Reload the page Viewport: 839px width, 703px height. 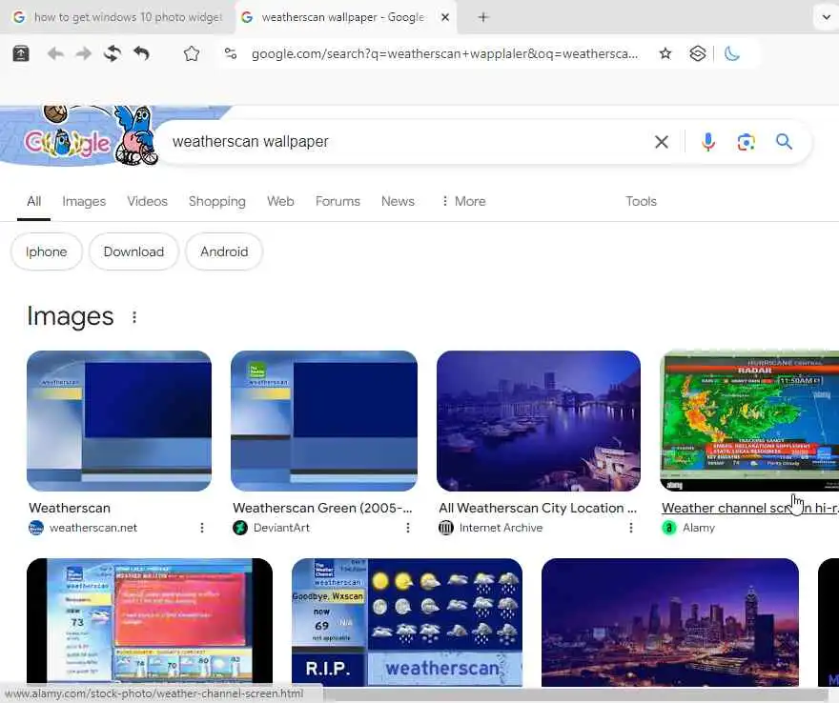[113, 53]
